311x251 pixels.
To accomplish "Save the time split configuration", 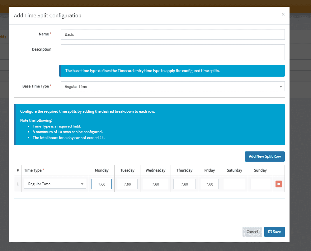I will pos(274,232).
